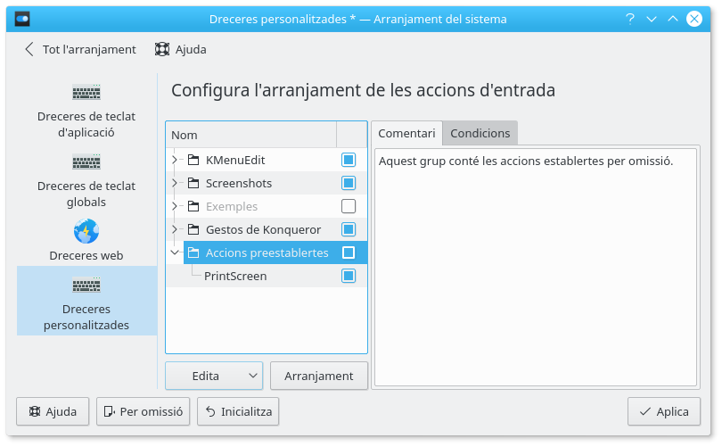
Task: Open Dreceres de teclat d'aplicació keyboard icon
Action: 86,92
